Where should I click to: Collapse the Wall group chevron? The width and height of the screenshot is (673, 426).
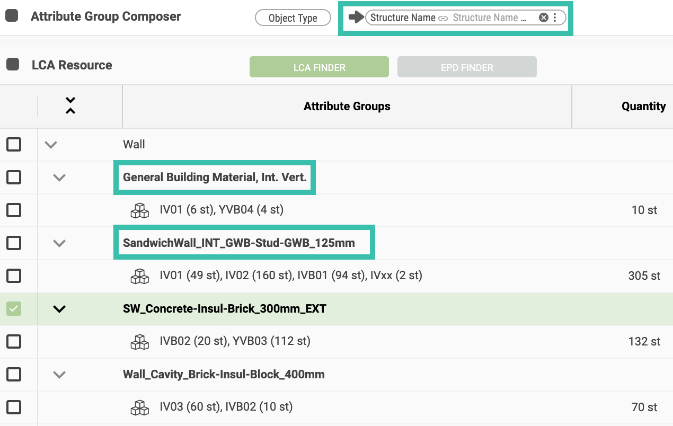(51, 144)
